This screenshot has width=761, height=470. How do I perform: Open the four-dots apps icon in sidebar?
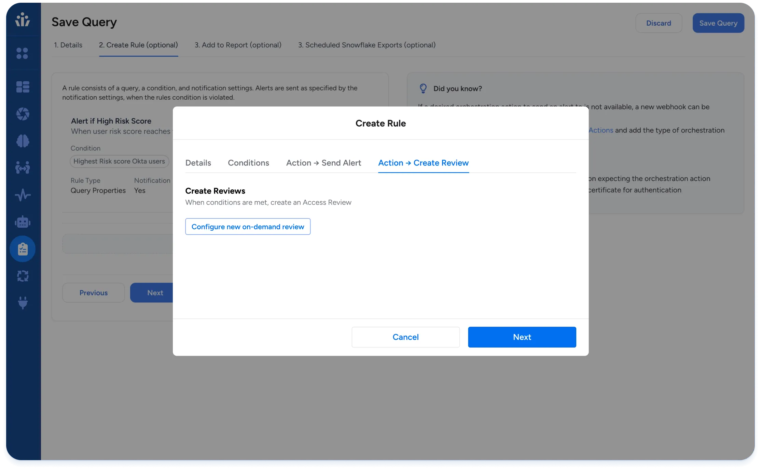(22, 53)
